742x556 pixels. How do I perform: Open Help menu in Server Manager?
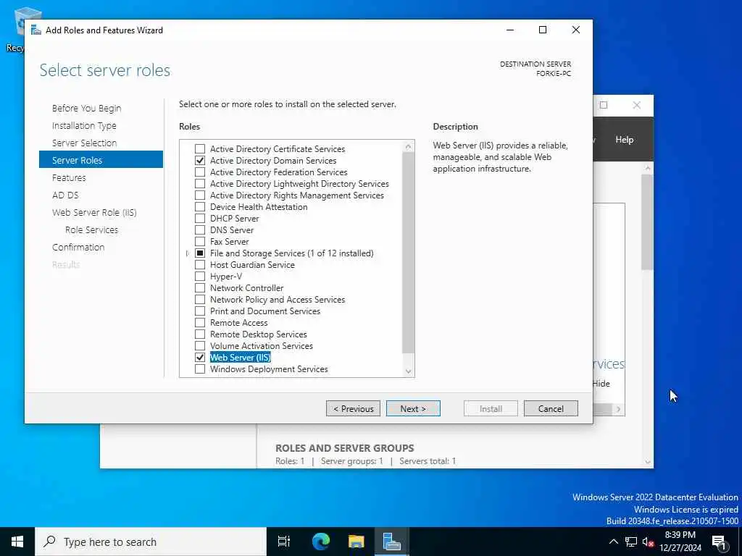click(624, 140)
